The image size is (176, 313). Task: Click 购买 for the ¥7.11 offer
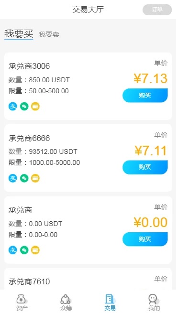pos(145,167)
